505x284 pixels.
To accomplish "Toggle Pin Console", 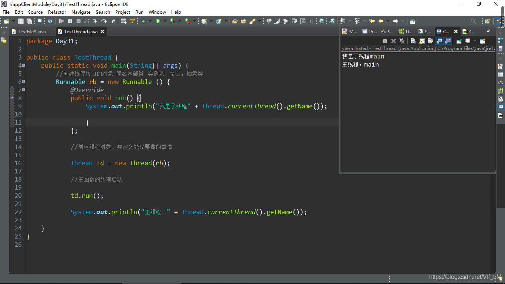I will 459,41.
